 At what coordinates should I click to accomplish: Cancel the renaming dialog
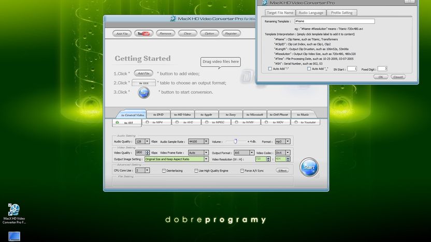[398, 77]
